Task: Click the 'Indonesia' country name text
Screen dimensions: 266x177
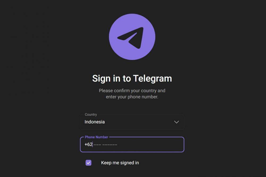Action: point(94,122)
